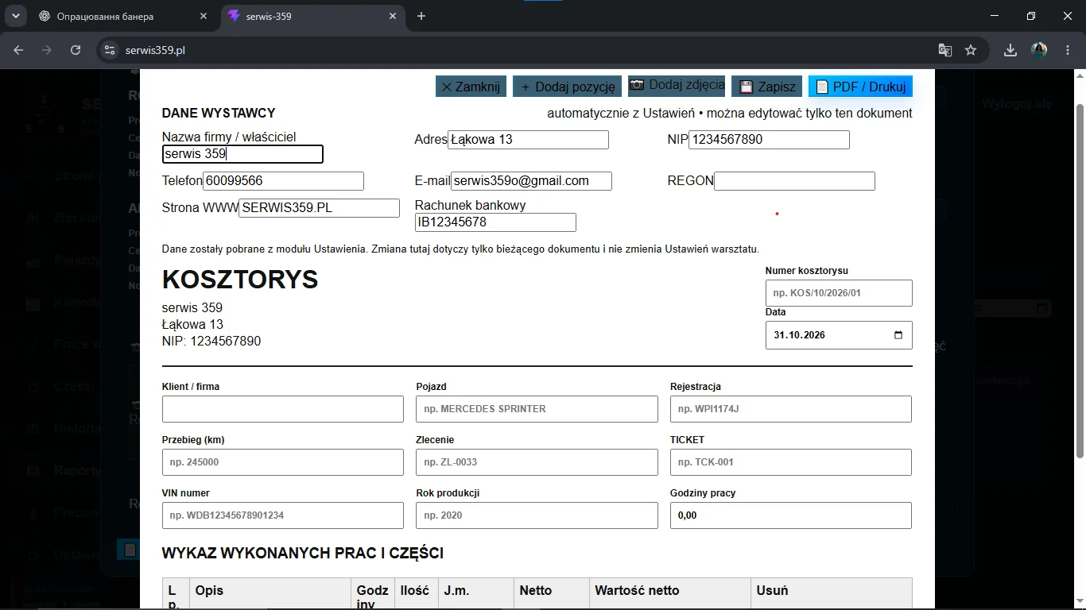The width and height of the screenshot is (1086, 610).
Task: Edit the E-mail input field
Action: (x=531, y=181)
